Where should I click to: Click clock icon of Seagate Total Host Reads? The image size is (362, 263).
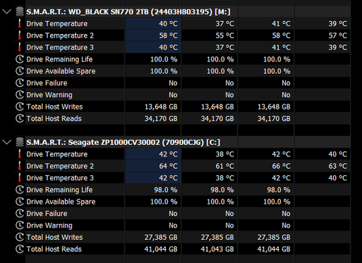[x=20, y=249]
